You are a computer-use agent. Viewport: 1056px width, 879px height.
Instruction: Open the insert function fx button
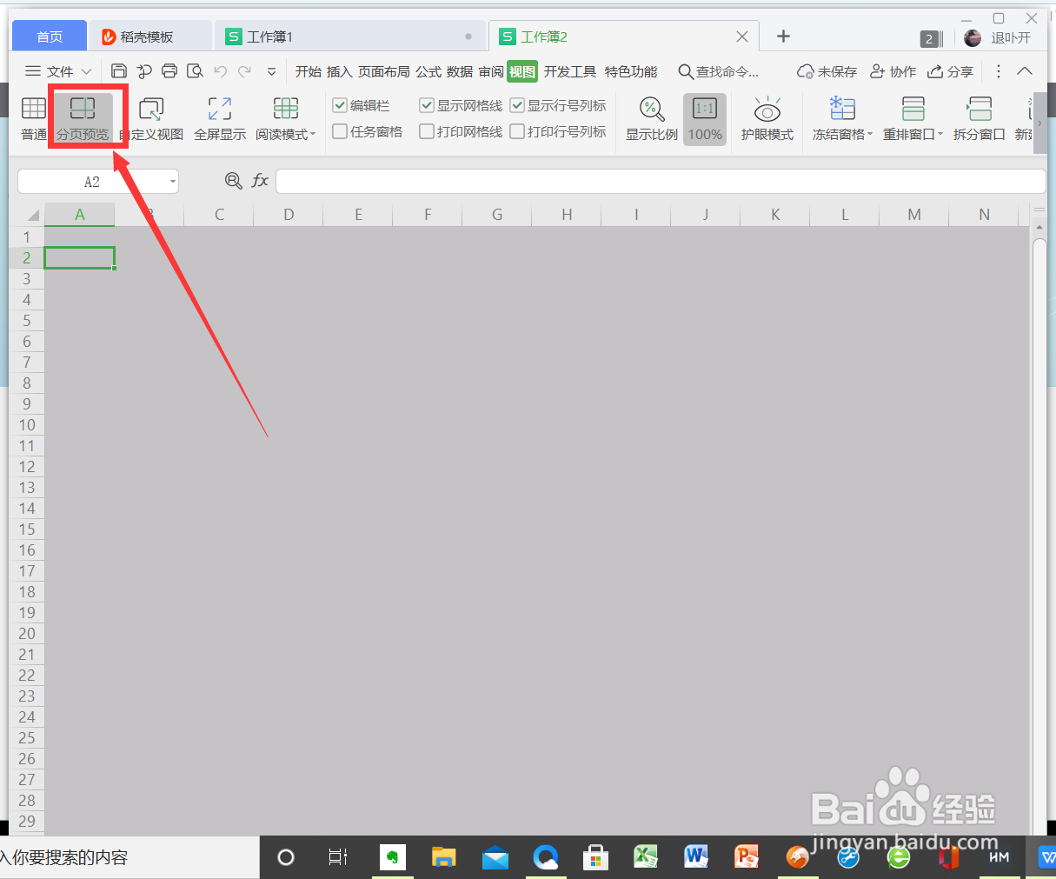click(x=260, y=180)
